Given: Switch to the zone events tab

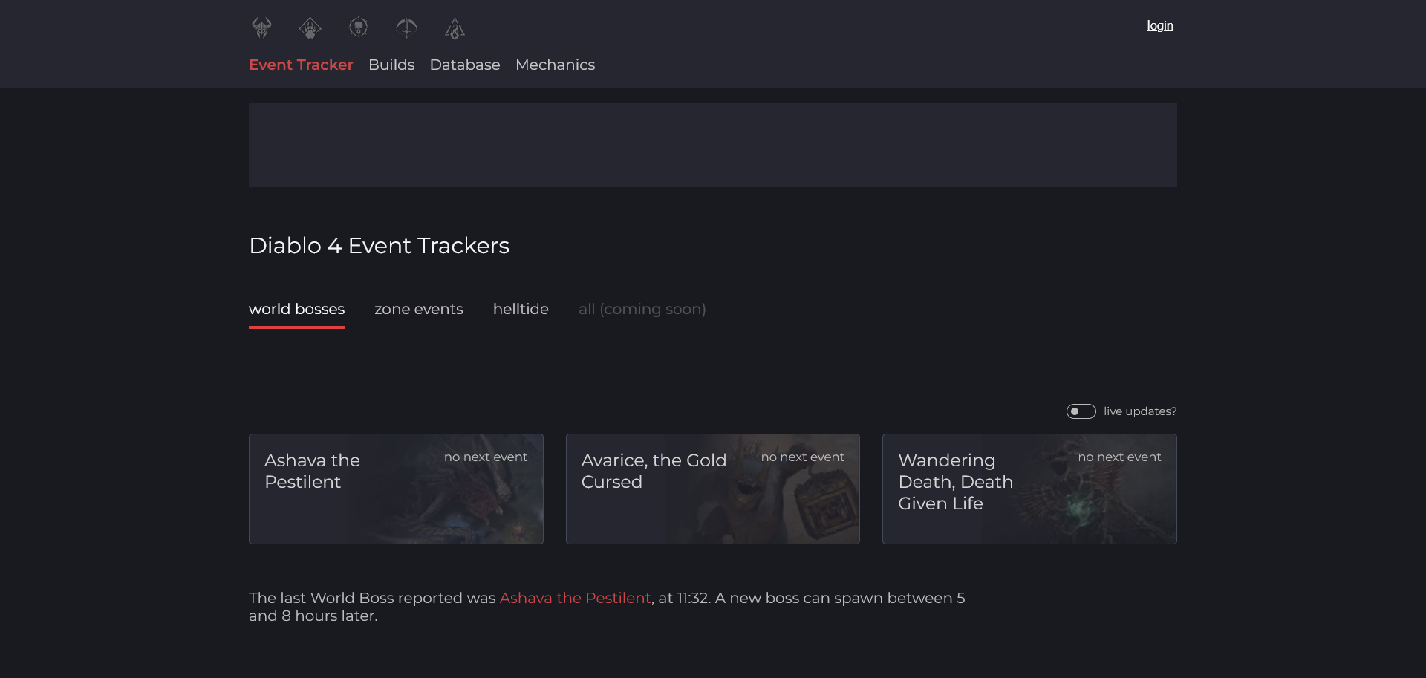Looking at the screenshot, I should tap(418, 309).
